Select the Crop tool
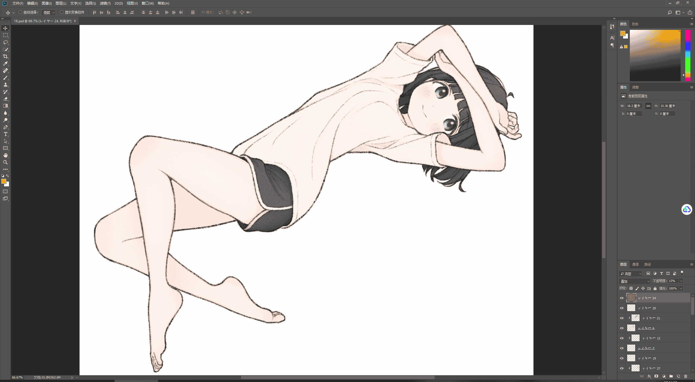This screenshot has height=382, width=695. point(5,56)
